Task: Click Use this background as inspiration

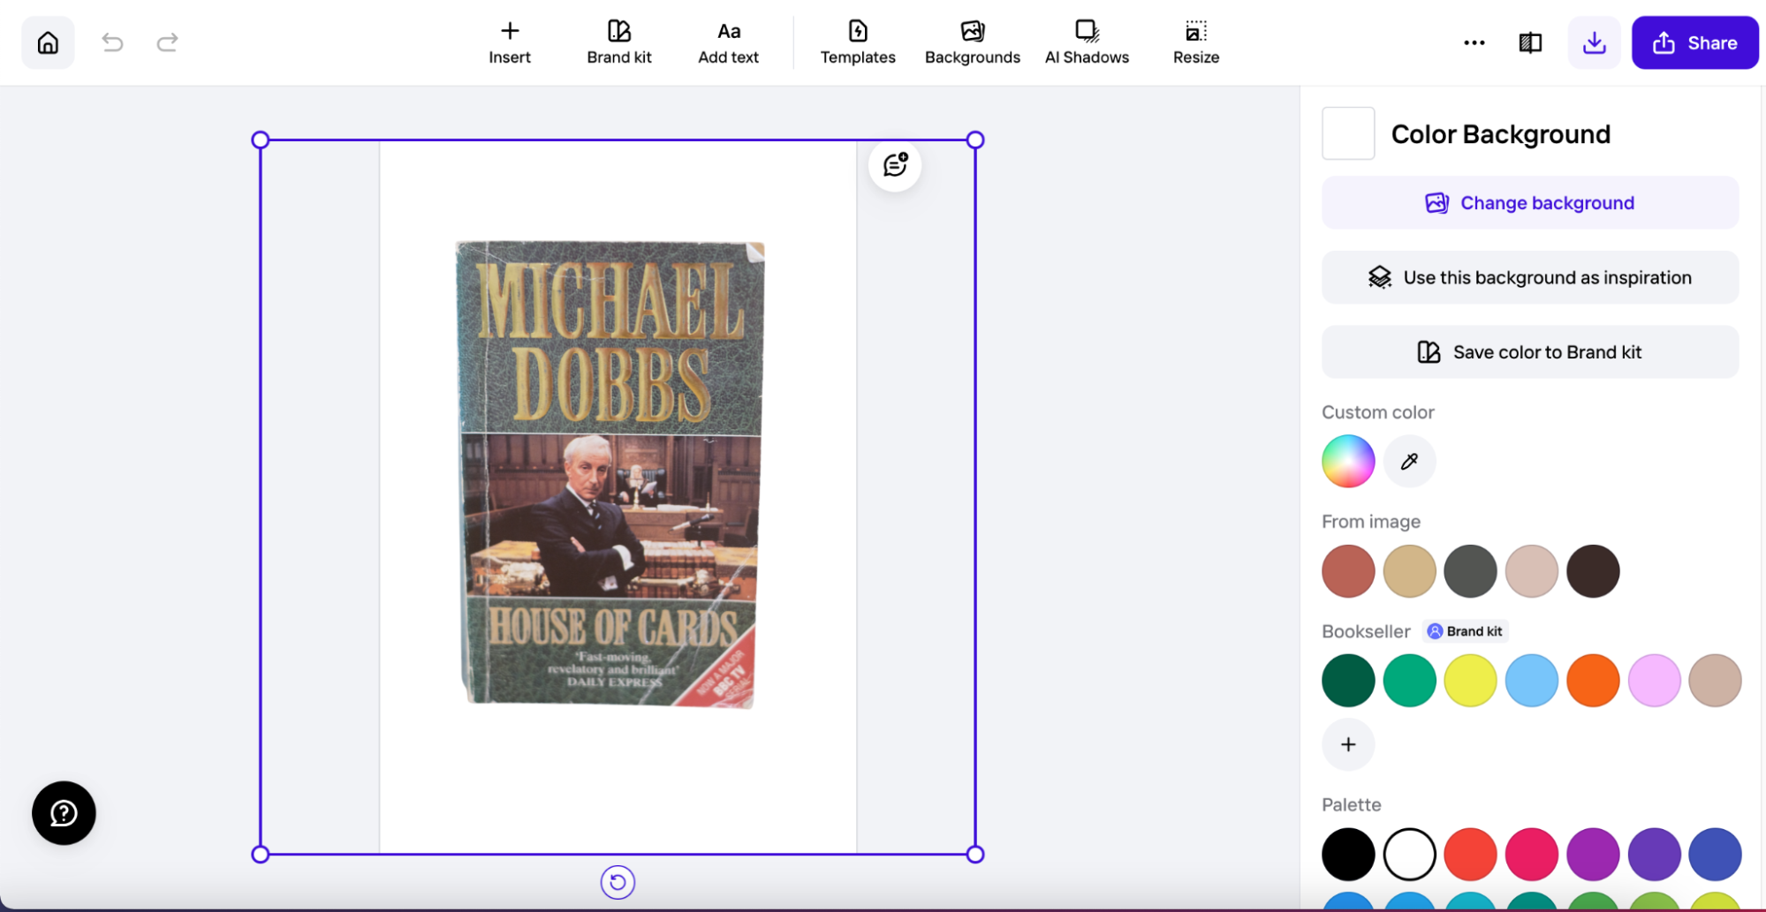Action: click(x=1530, y=277)
